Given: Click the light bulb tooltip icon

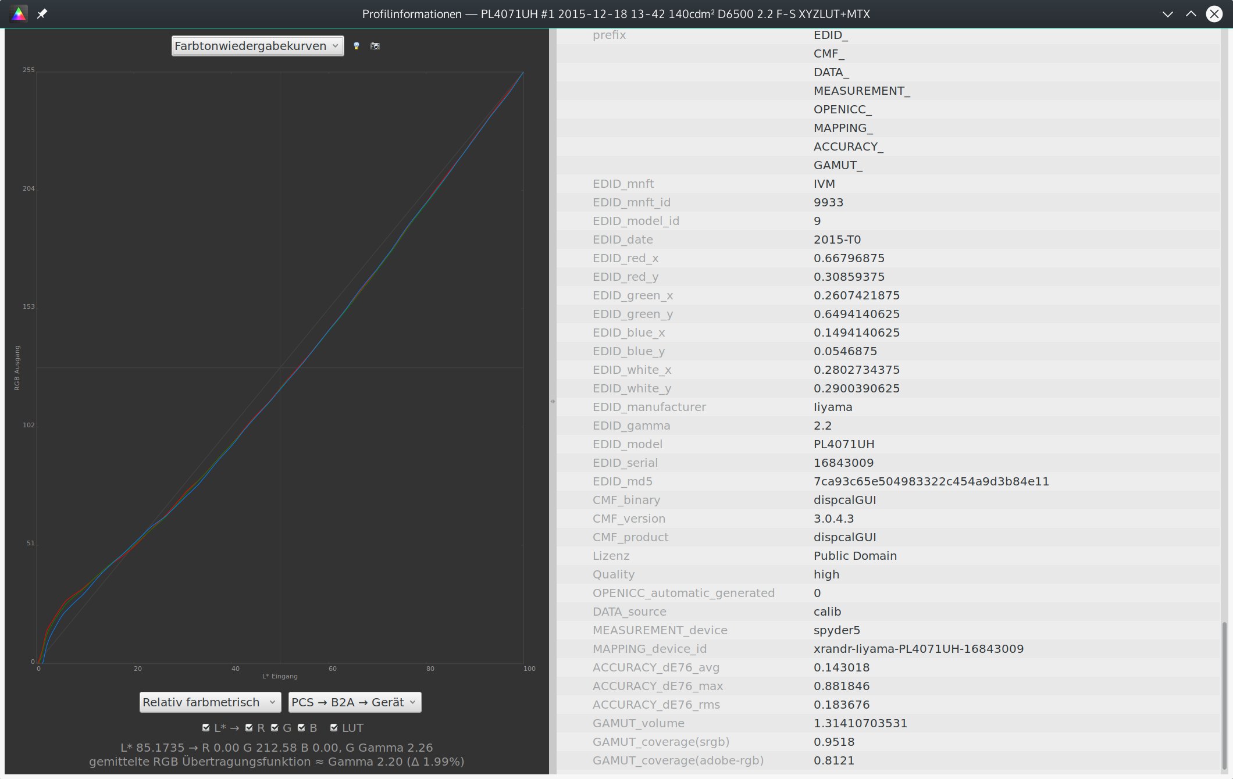Looking at the screenshot, I should pyautogui.click(x=357, y=46).
